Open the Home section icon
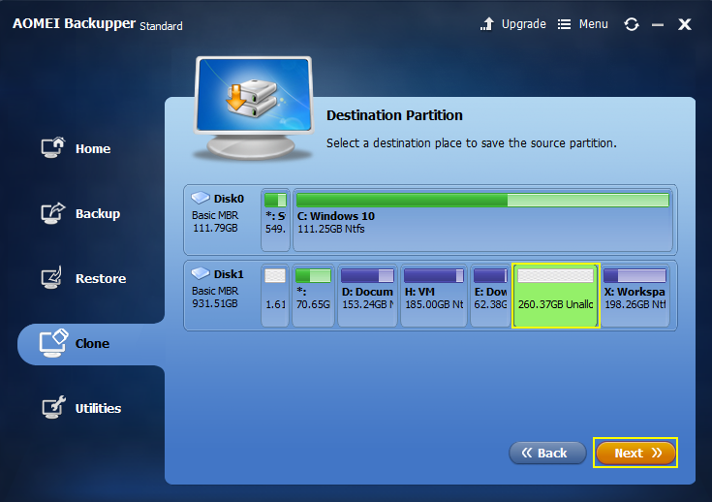This screenshot has height=502, width=712. point(52,147)
